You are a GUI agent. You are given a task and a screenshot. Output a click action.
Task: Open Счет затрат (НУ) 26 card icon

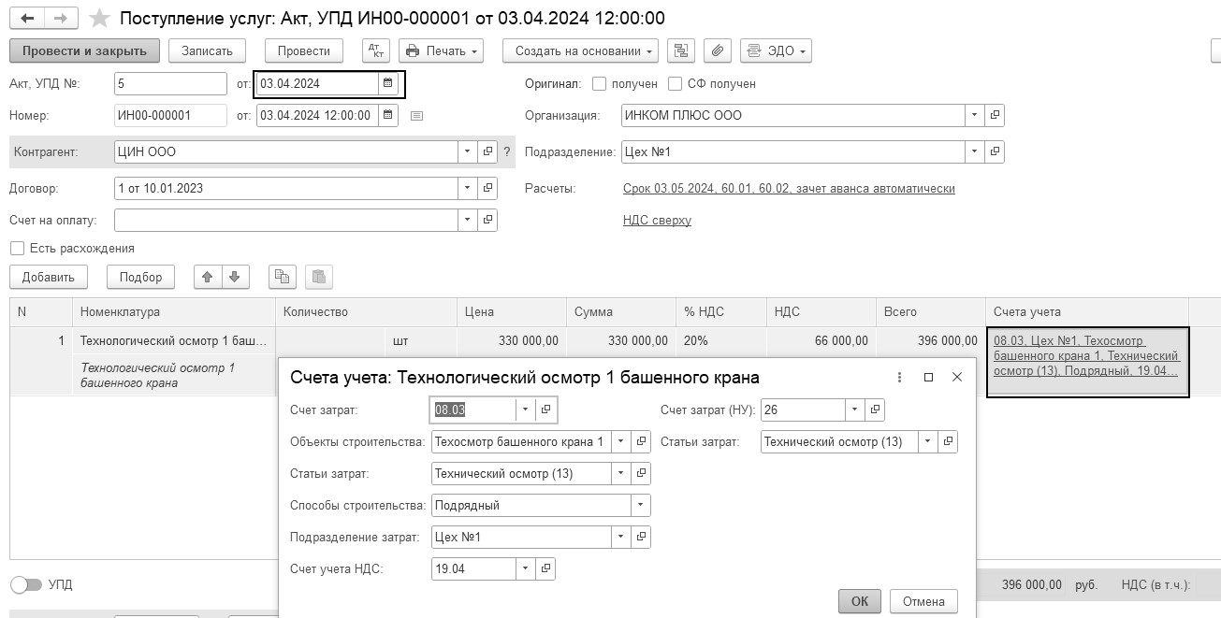(x=875, y=410)
